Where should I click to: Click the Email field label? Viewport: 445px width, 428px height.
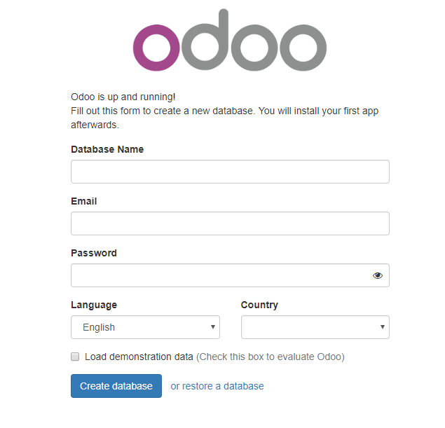tap(83, 201)
